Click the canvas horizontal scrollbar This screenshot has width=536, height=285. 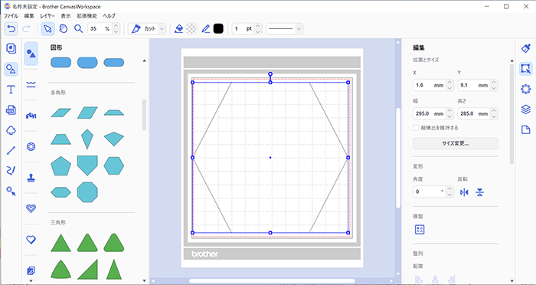(x=272, y=281)
